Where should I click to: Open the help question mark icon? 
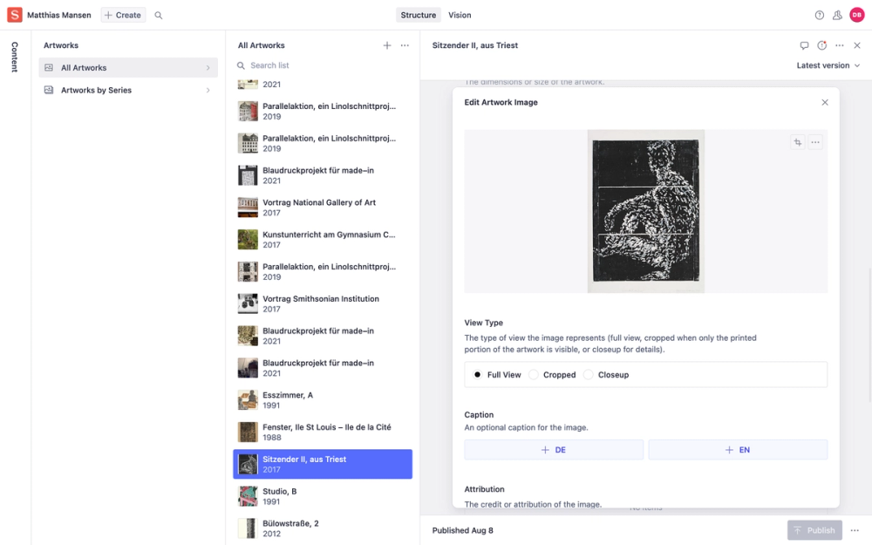coord(819,16)
